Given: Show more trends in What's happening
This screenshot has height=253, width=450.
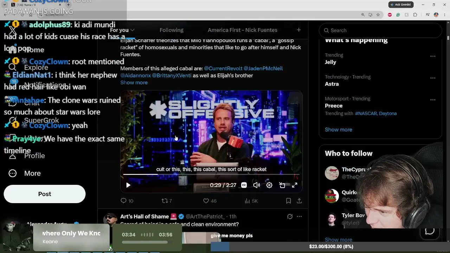Looking at the screenshot, I should (x=339, y=130).
